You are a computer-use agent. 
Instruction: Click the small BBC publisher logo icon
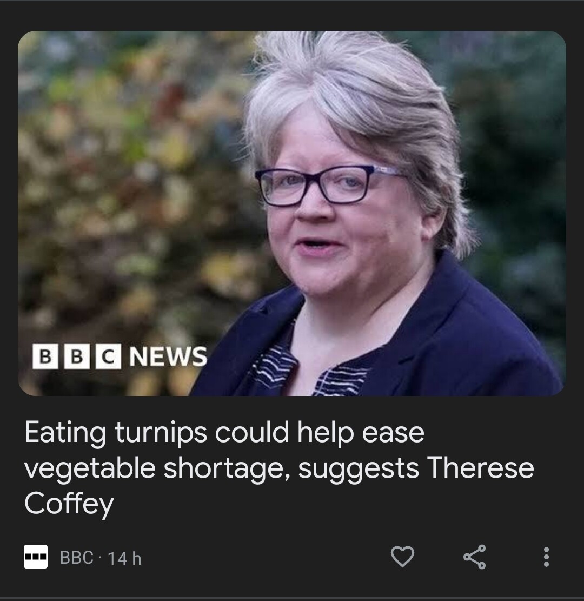tap(36, 557)
